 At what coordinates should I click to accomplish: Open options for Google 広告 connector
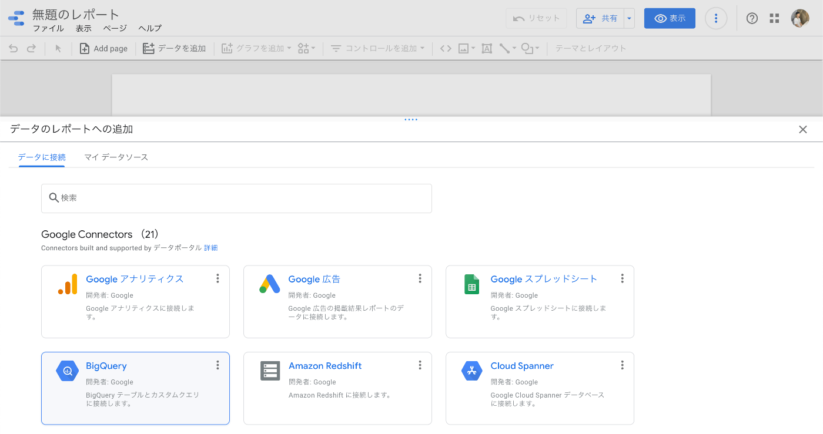point(420,278)
